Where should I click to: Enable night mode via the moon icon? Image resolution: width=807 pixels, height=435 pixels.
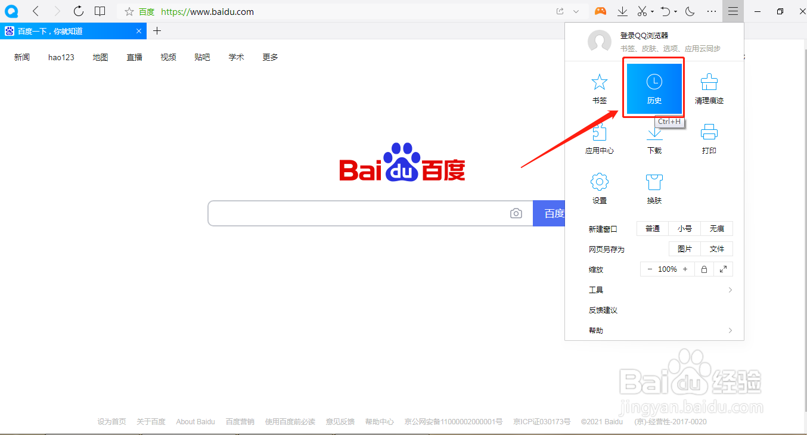[x=689, y=11]
